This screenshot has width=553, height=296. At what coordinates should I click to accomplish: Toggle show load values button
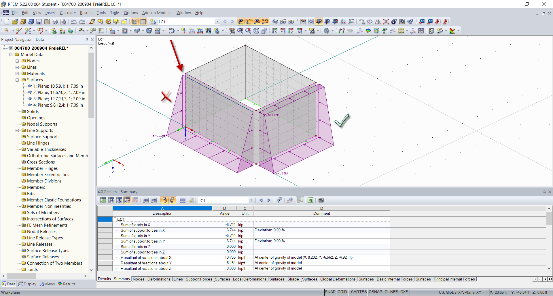pyautogui.click(x=249, y=22)
